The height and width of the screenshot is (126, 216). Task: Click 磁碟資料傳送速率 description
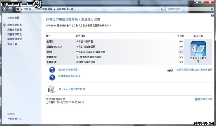pos(86,62)
